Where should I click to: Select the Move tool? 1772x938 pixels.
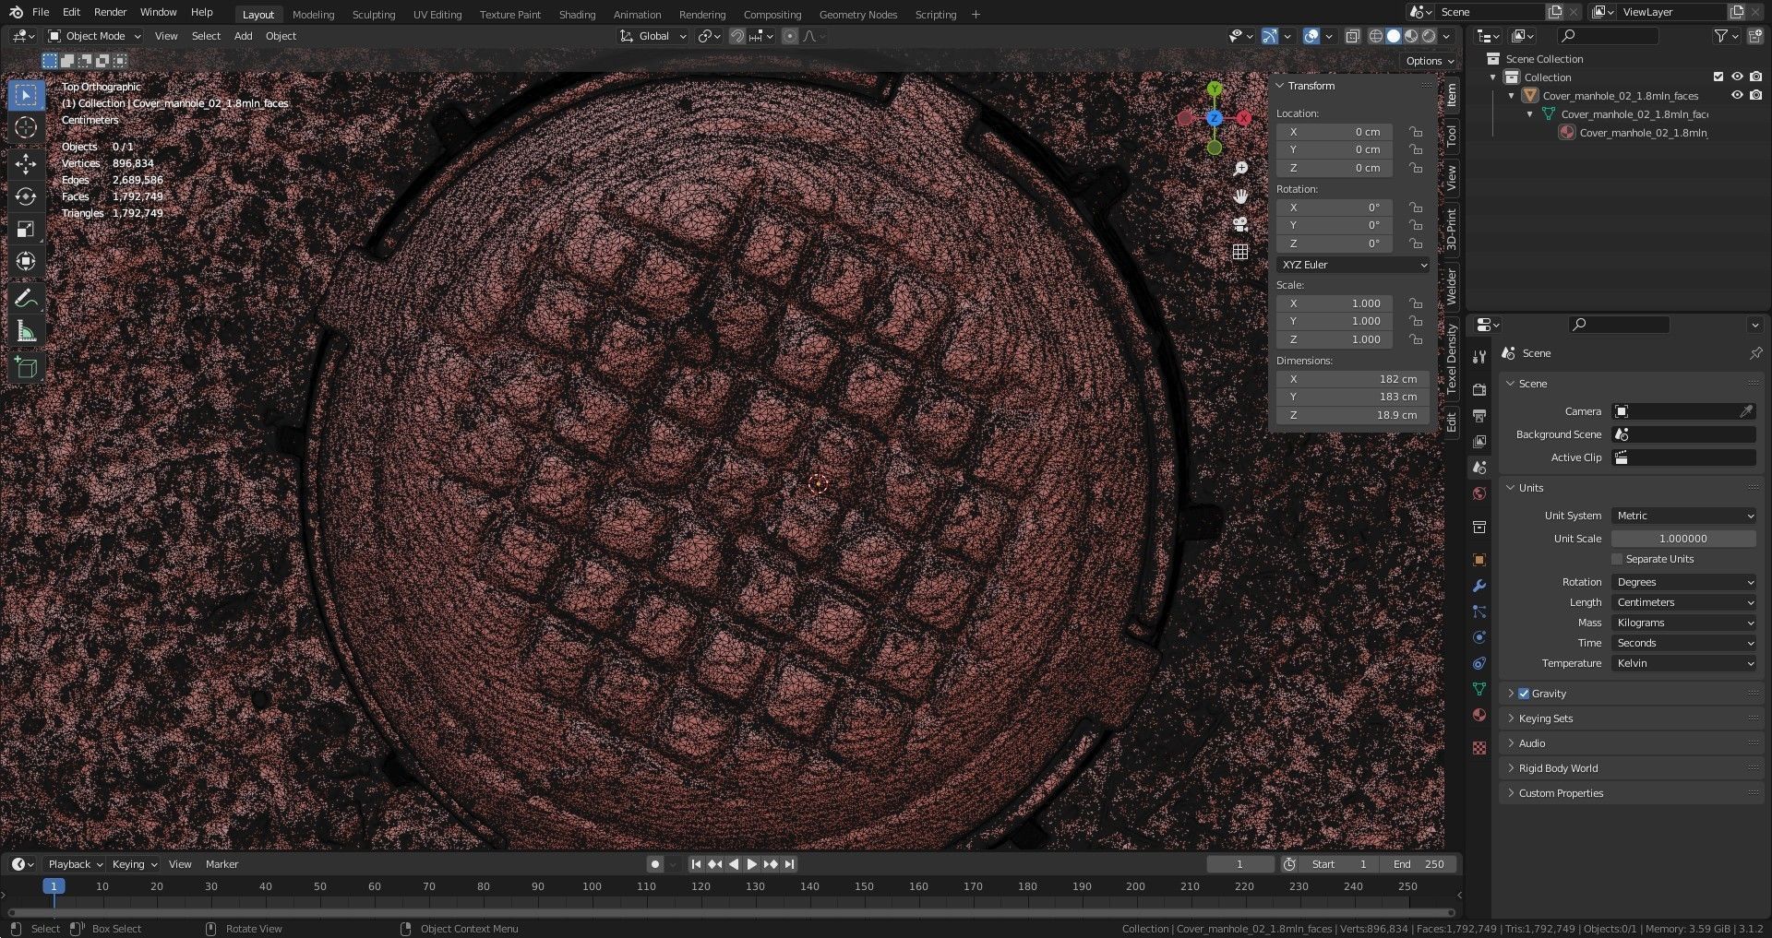tap(26, 164)
